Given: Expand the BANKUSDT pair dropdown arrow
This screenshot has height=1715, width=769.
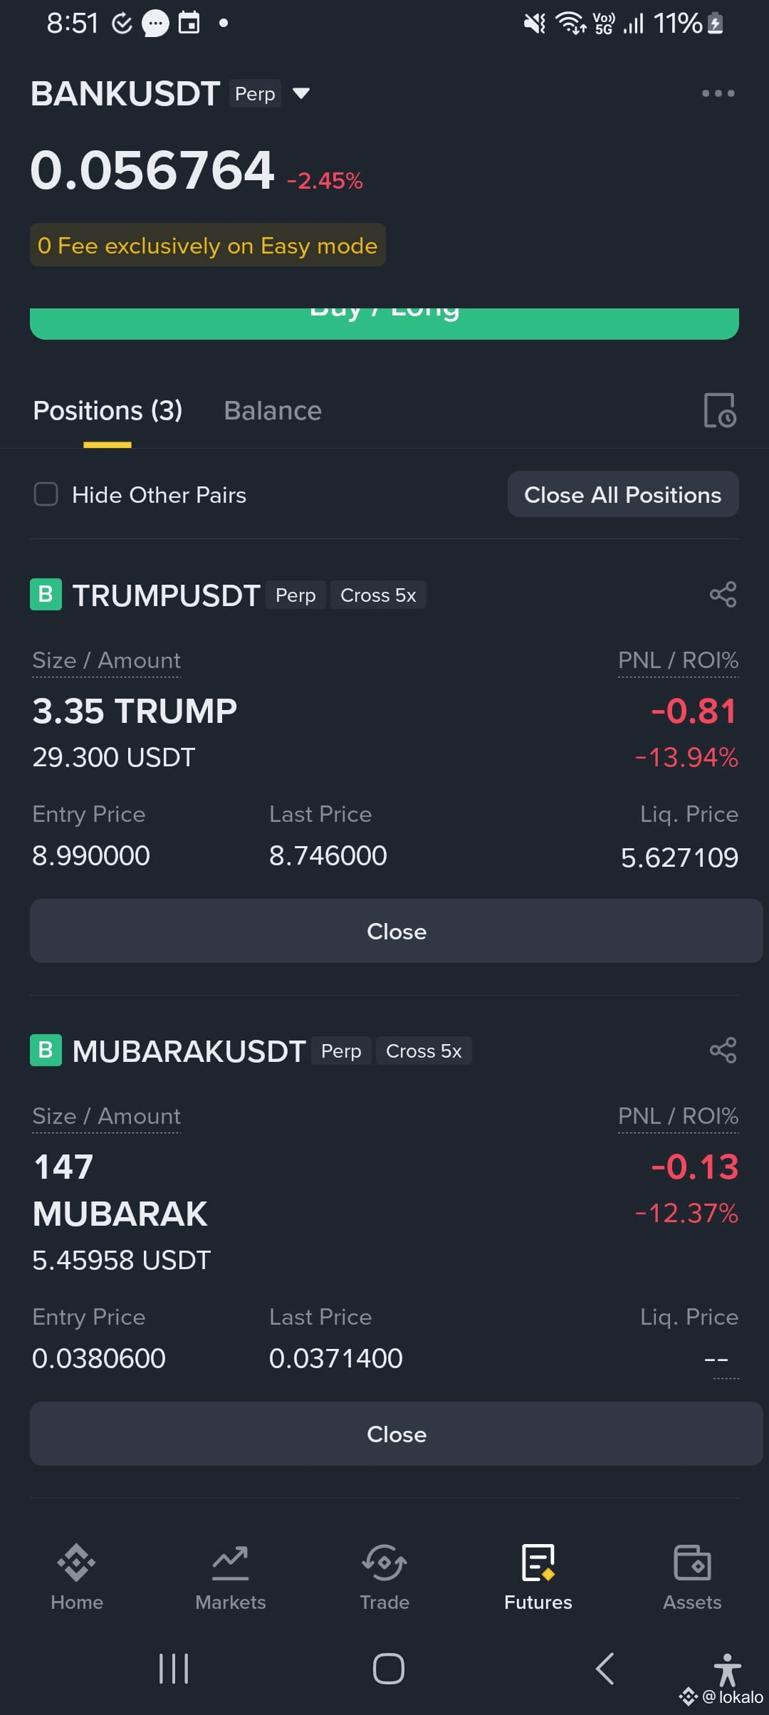Looking at the screenshot, I should tap(301, 93).
